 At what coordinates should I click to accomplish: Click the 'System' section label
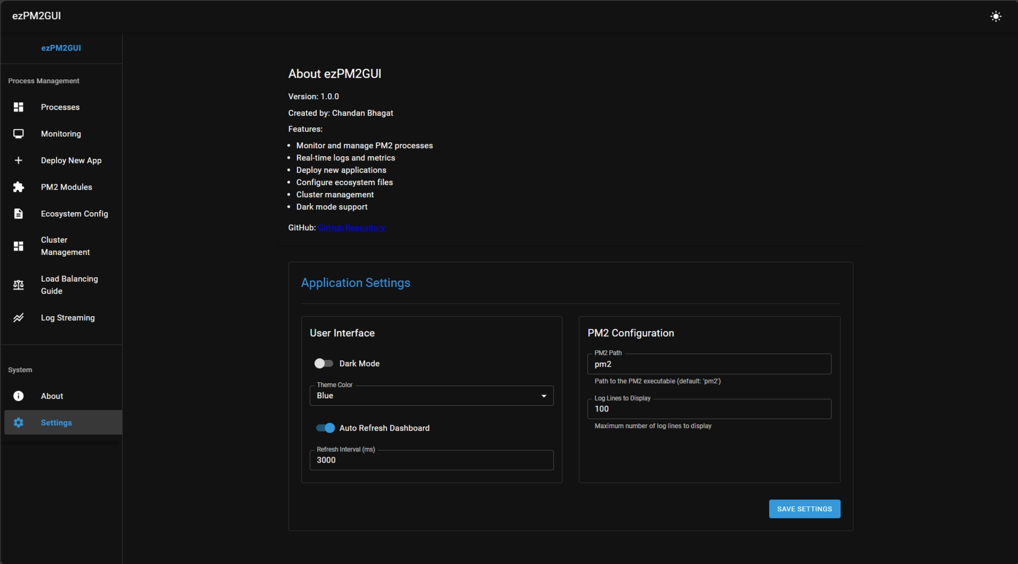(x=20, y=370)
